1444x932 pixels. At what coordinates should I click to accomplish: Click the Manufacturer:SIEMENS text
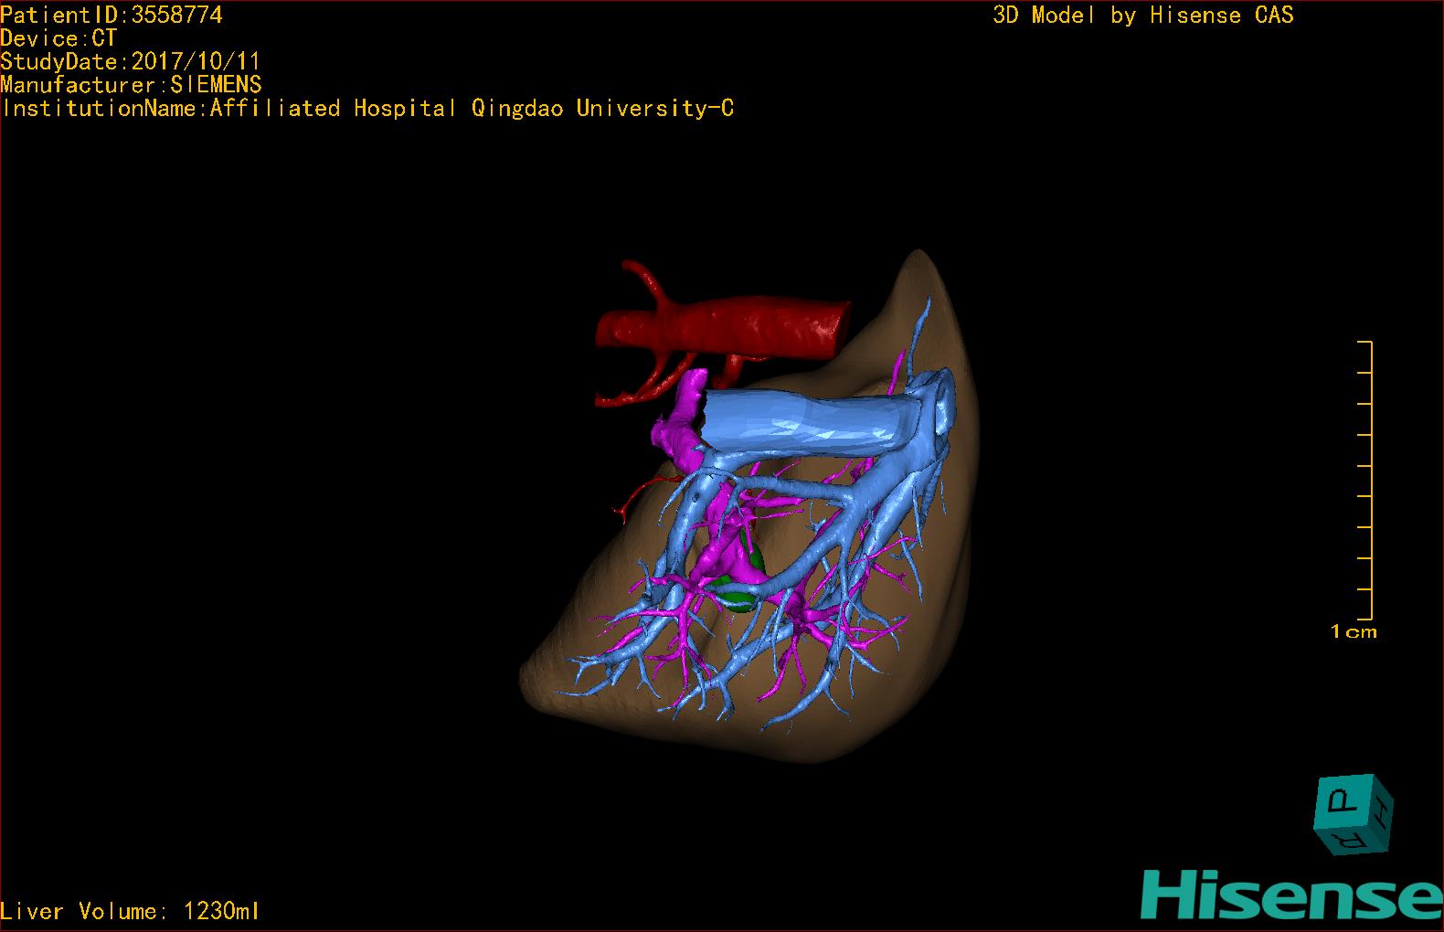click(x=132, y=85)
